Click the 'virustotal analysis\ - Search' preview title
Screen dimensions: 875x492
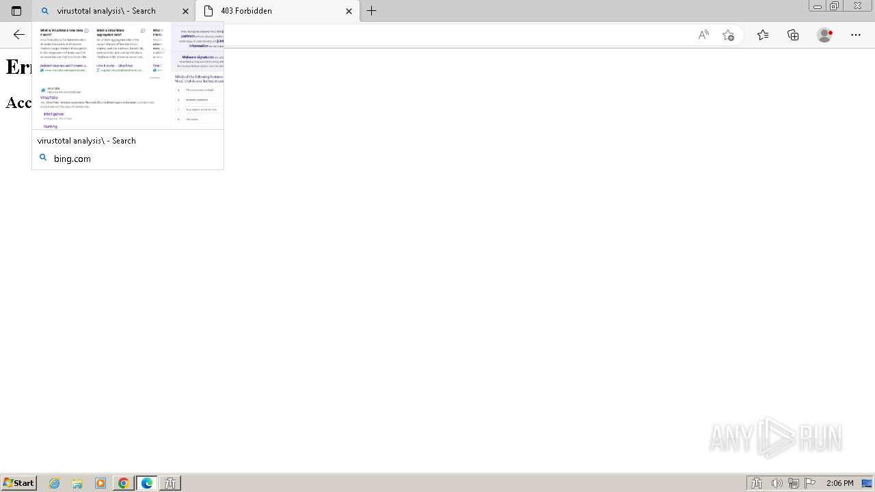pyautogui.click(x=87, y=141)
